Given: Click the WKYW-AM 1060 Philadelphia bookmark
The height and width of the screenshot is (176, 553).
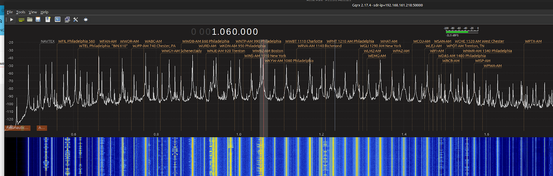Looking at the screenshot, I should click(x=289, y=61).
